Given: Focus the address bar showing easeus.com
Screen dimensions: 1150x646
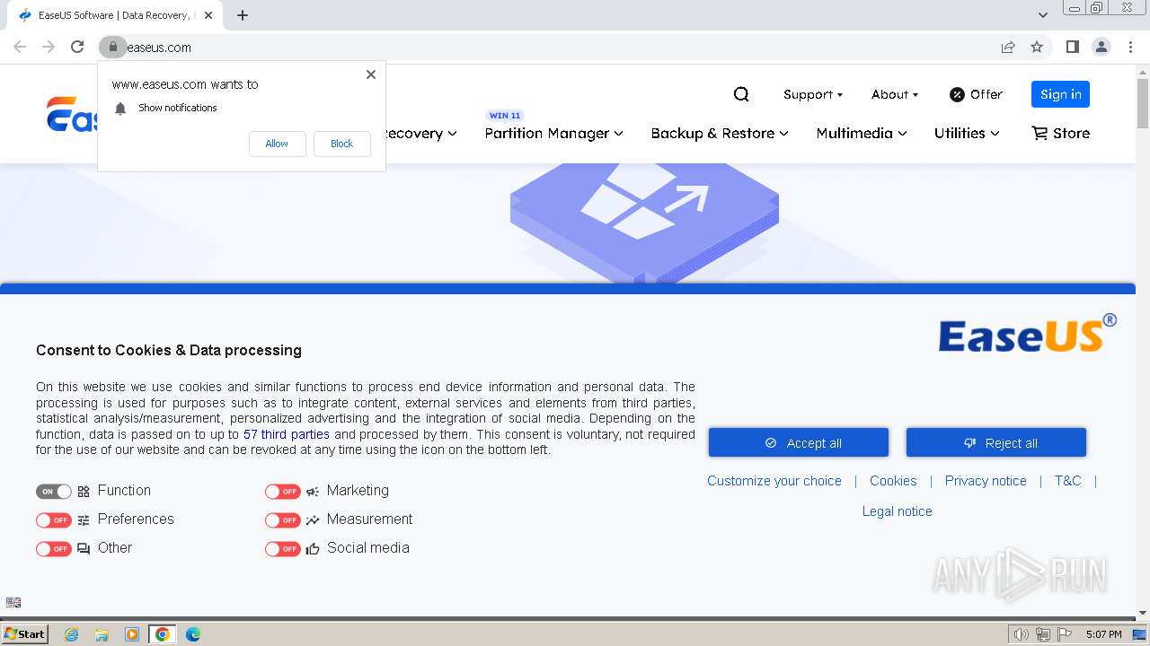Looking at the screenshot, I should point(557,47).
